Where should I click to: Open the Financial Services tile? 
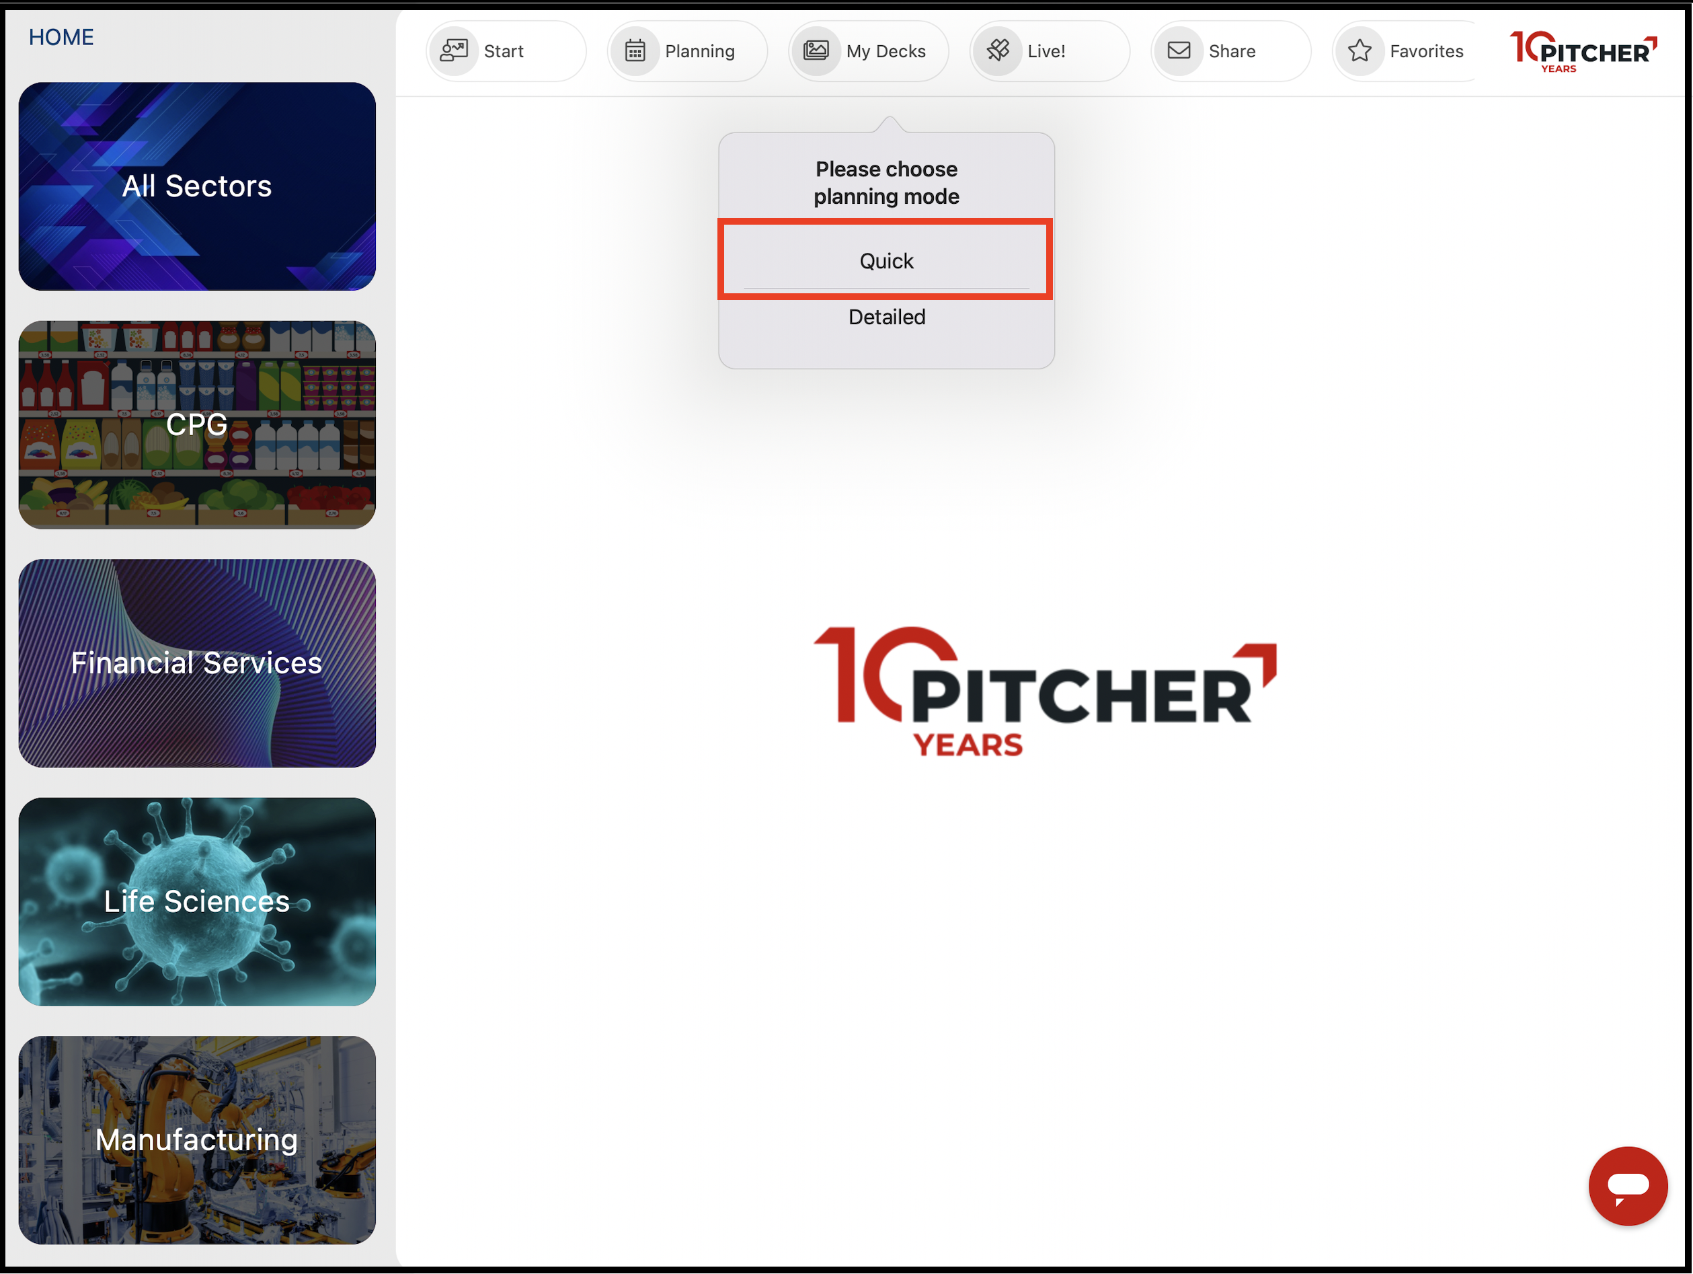coord(197,663)
